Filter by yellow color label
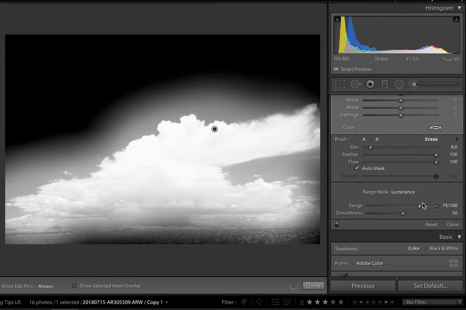The image size is (466, 310). coord(361,302)
